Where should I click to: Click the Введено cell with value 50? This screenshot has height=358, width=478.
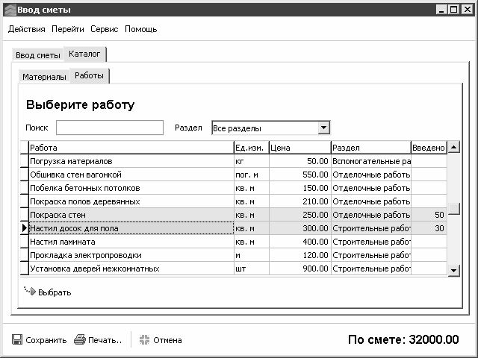(429, 215)
